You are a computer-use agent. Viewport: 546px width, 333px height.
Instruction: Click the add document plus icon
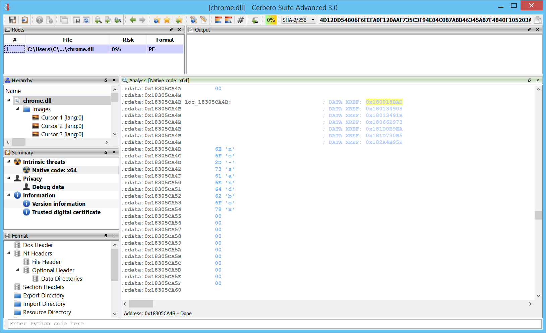(x=108, y=20)
